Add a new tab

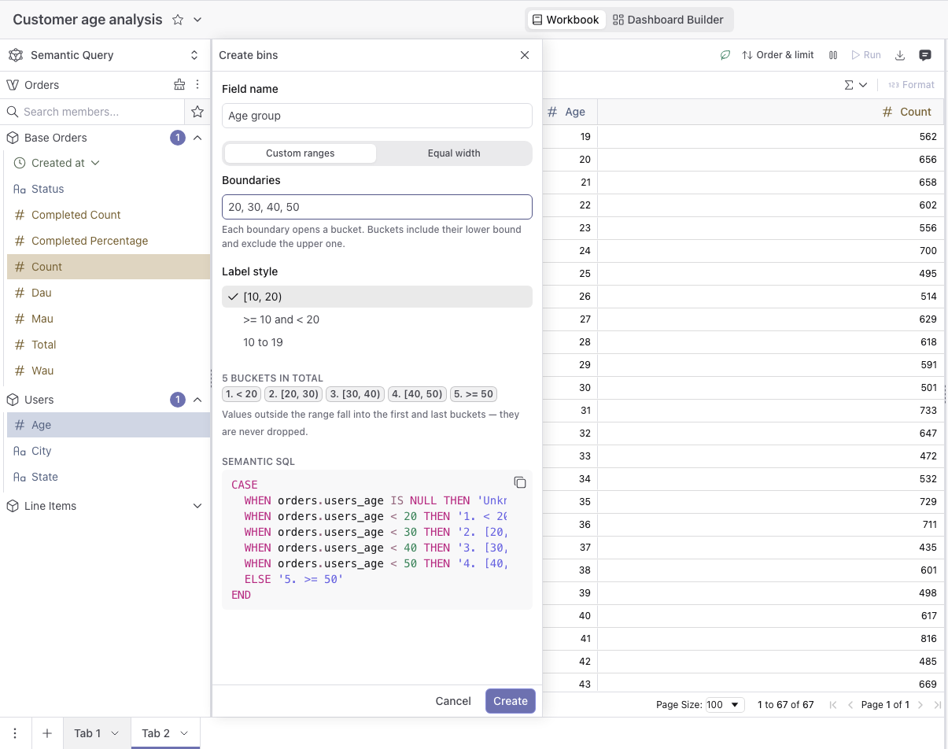47,733
